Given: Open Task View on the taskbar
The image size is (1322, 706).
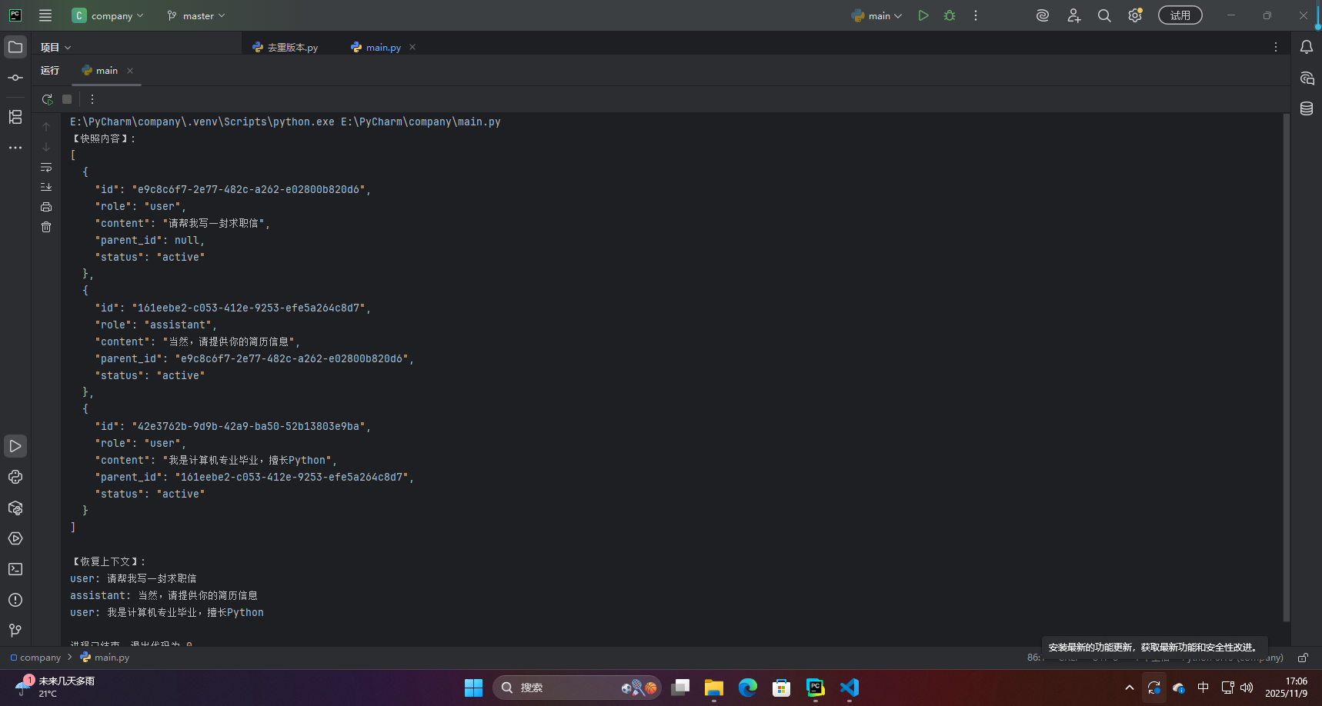Looking at the screenshot, I should click(x=680, y=688).
